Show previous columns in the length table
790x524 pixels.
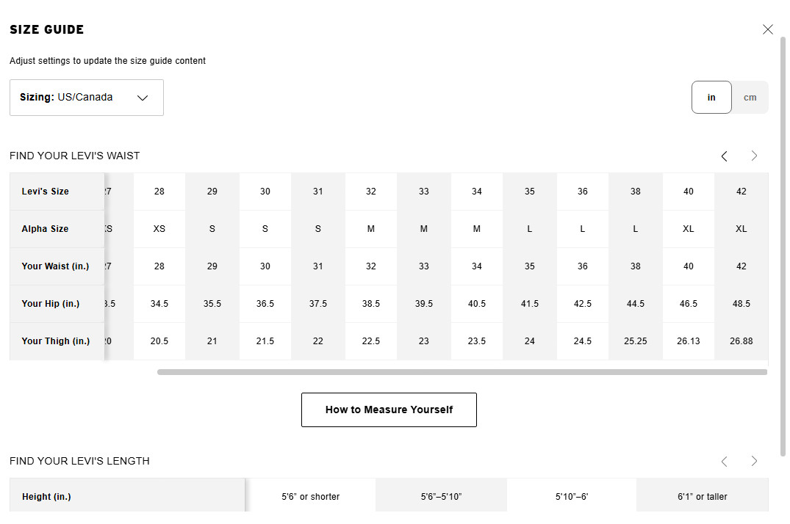[724, 461]
